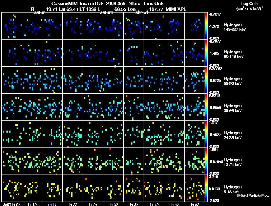Click the '0.4027' colorbar value

(215, 135)
